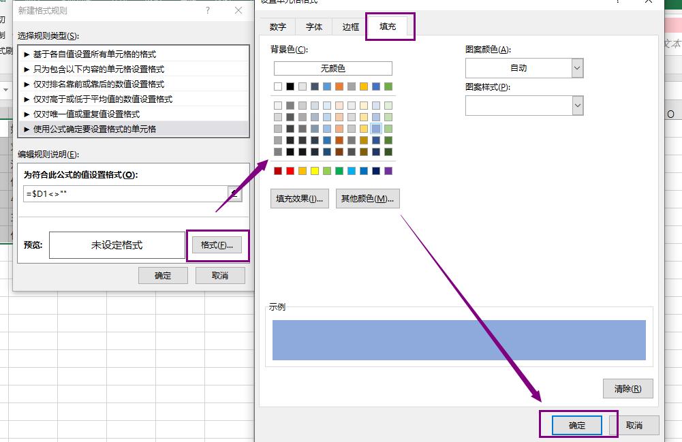682x442 pixels.
Task: Click the collapse-dialog icon beside the formula box
Action: tap(236, 194)
